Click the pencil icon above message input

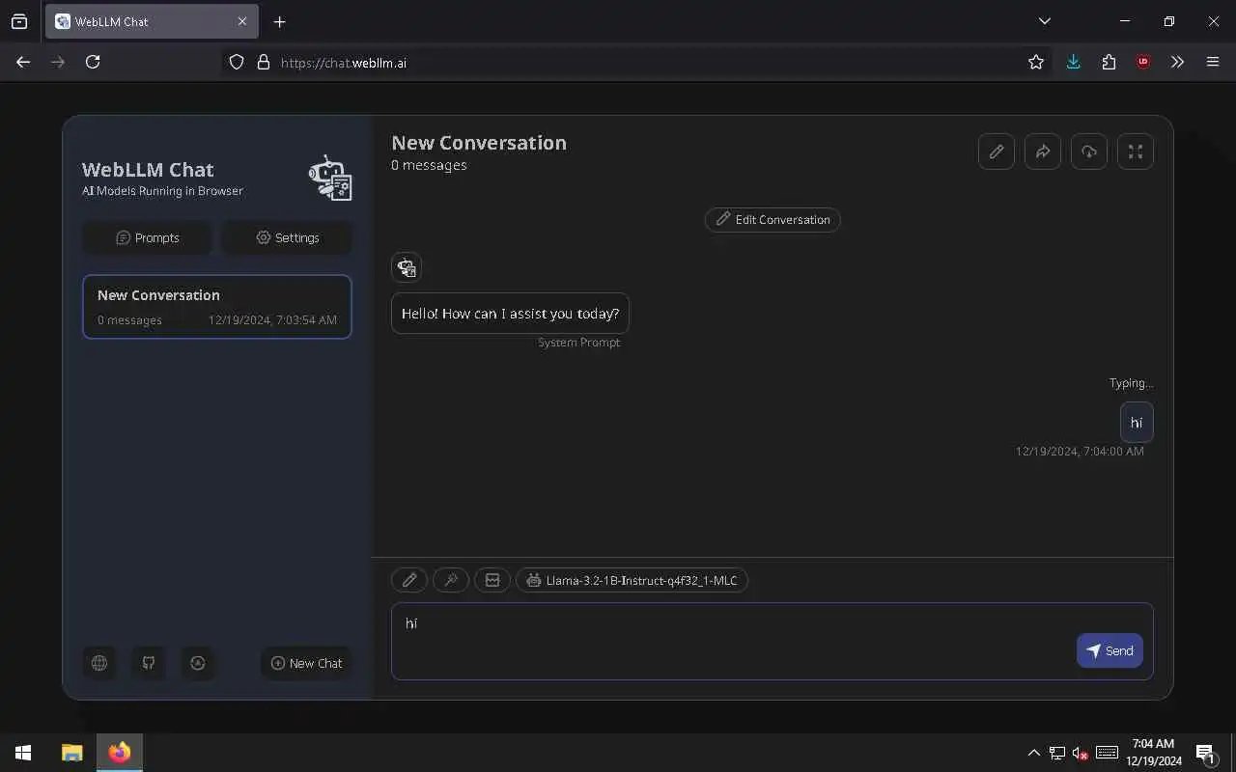click(409, 580)
